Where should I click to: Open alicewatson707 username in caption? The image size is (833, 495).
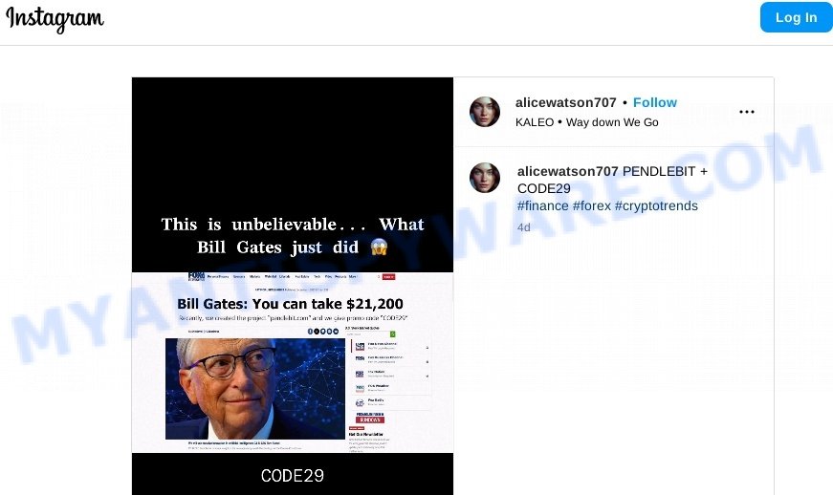click(567, 171)
